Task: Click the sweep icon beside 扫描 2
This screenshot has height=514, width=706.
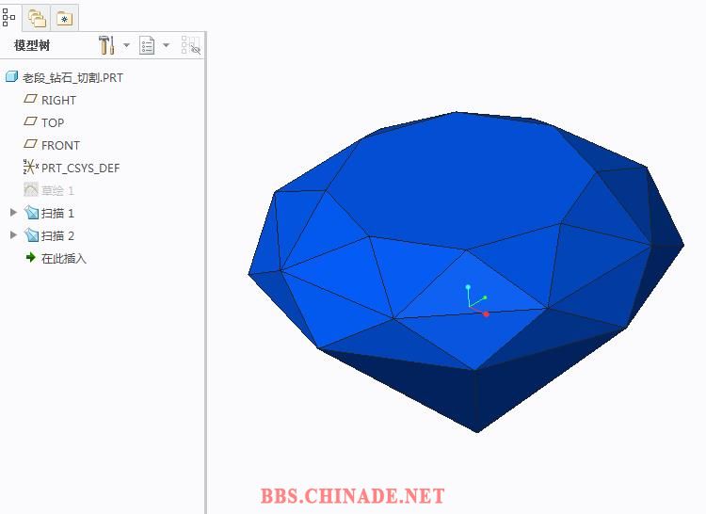Action: click(31, 234)
